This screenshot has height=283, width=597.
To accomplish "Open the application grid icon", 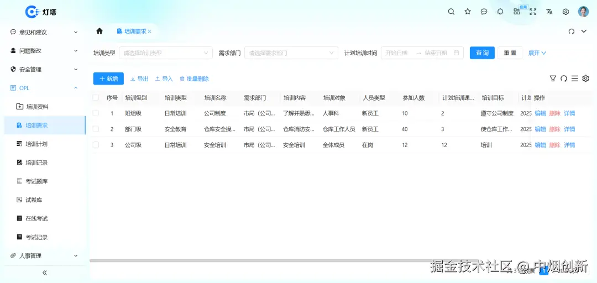I will pyautogui.click(x=517, y=12).
